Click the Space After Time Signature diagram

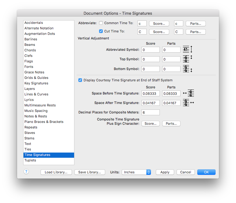click(188, 103)
